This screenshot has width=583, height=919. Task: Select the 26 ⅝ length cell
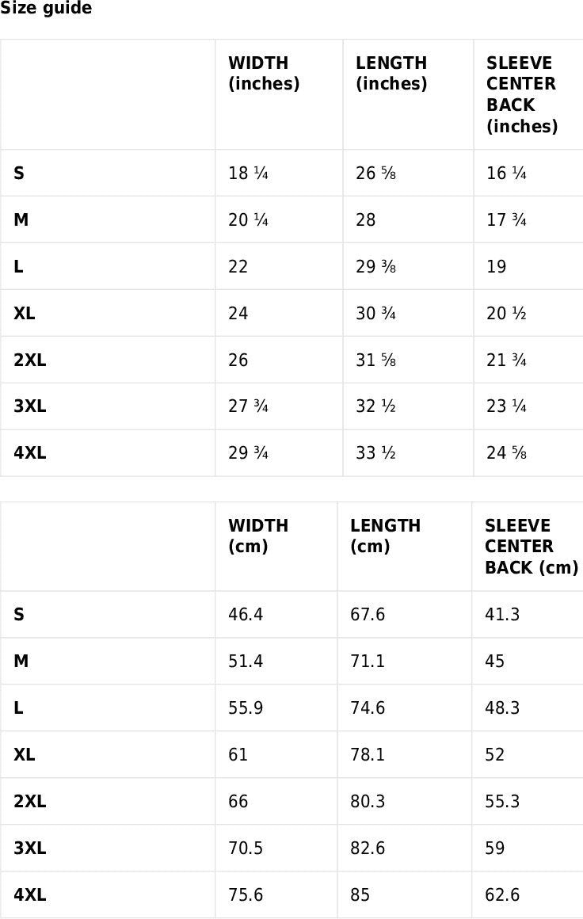click(375, 174)
